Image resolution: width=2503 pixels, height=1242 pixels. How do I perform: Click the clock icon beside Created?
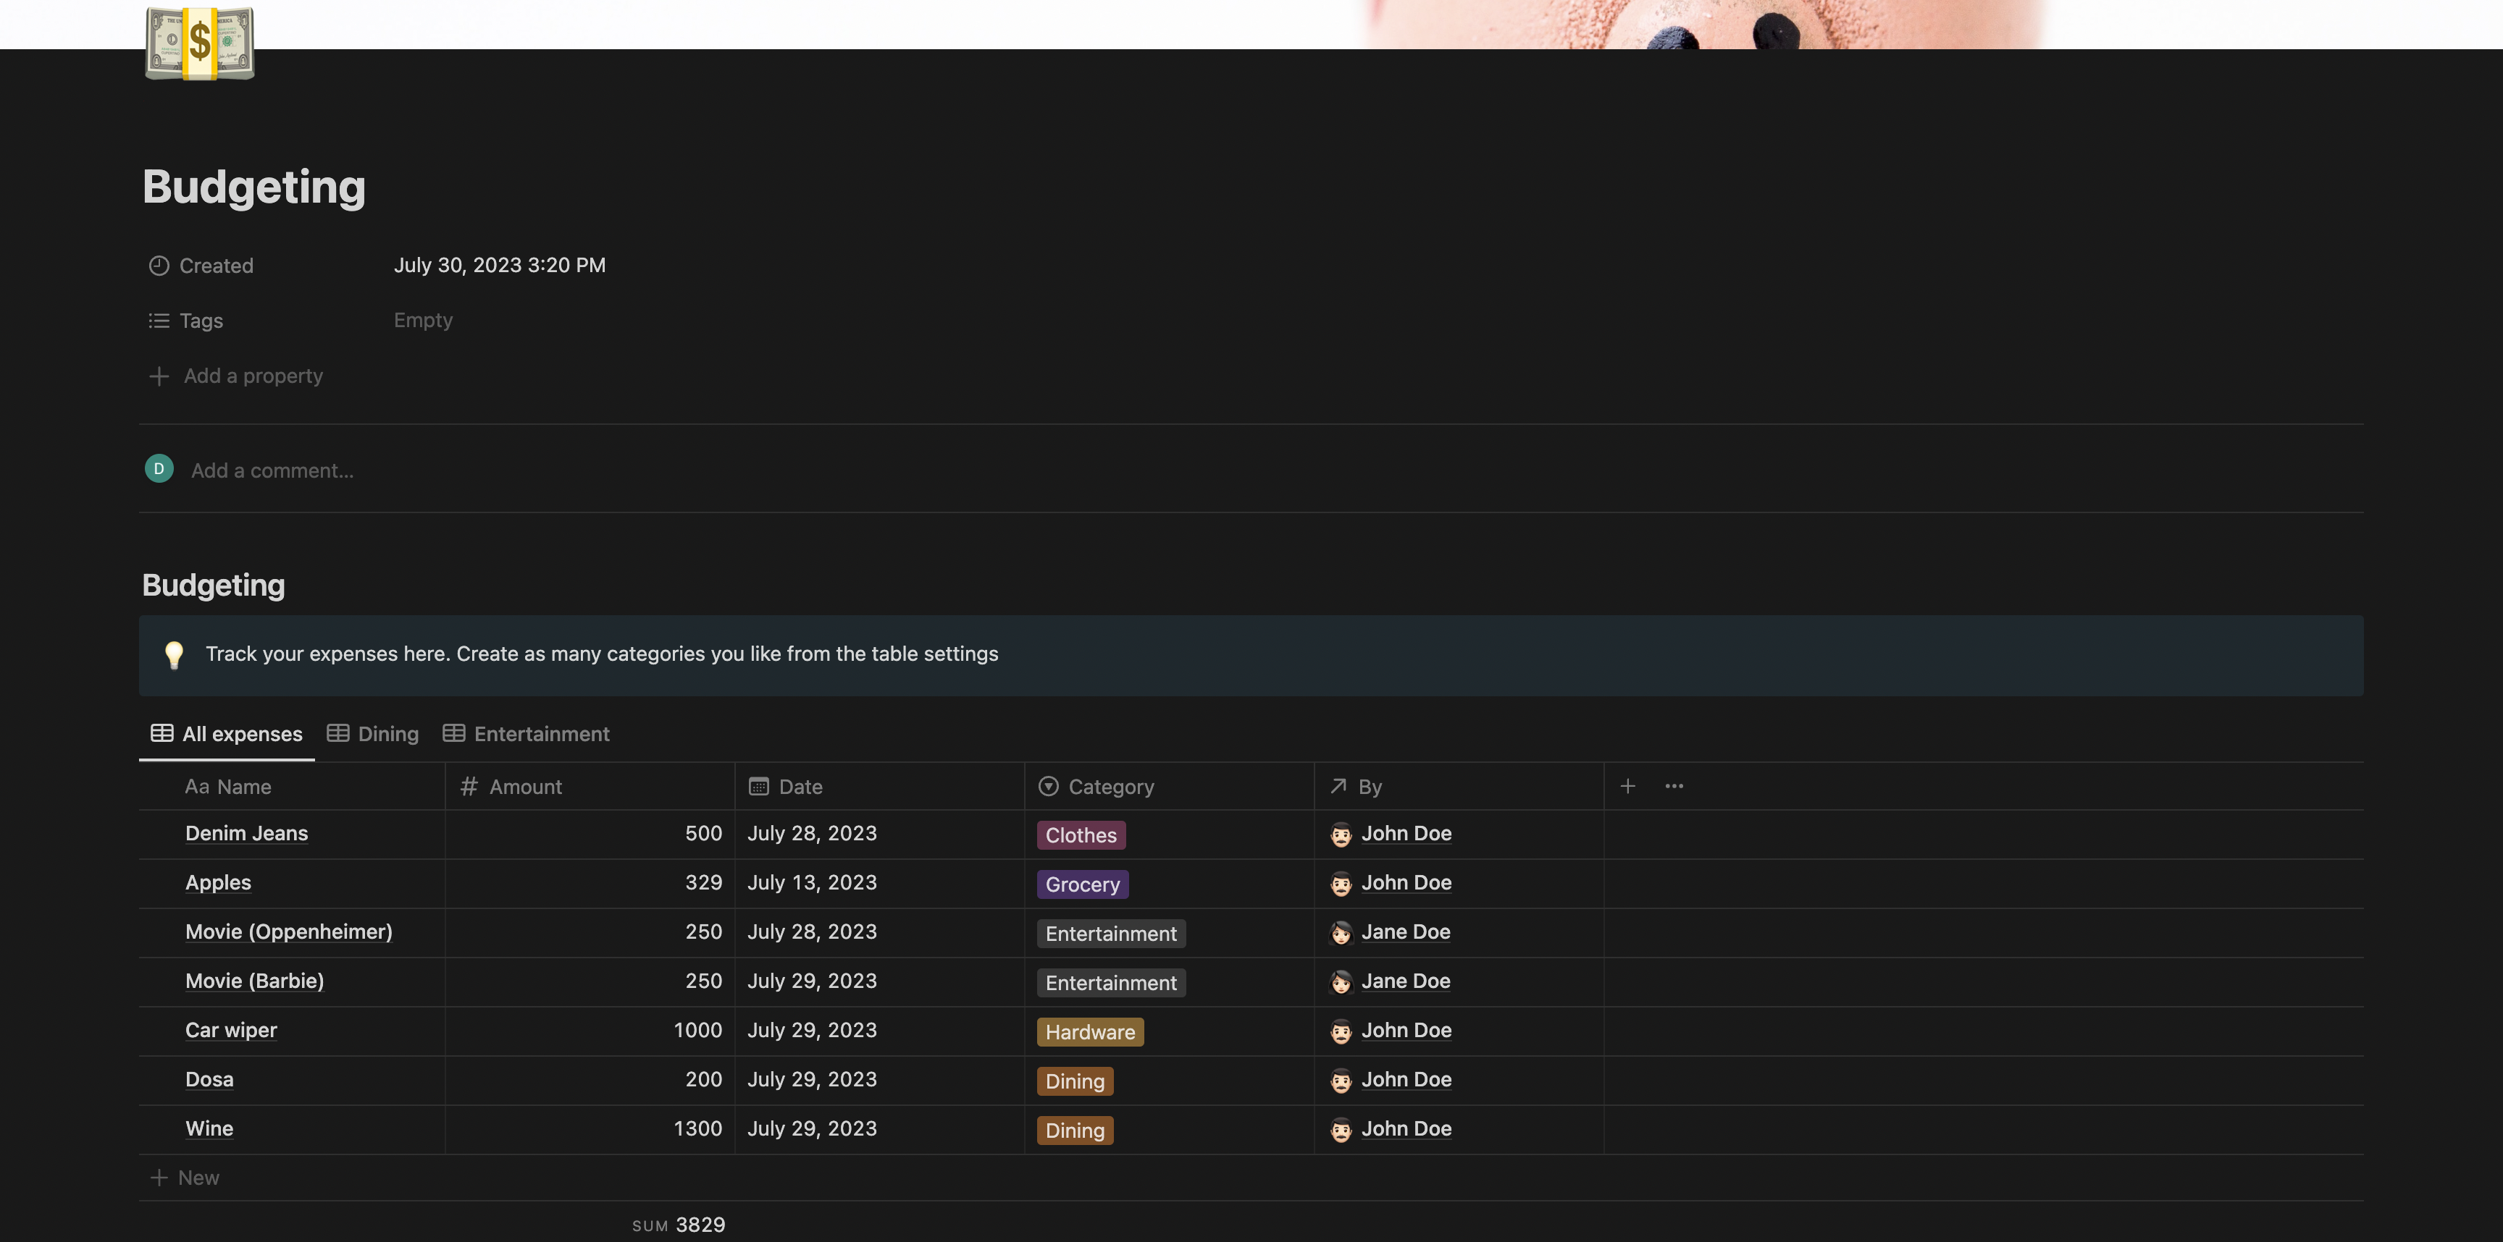[159, 265]
